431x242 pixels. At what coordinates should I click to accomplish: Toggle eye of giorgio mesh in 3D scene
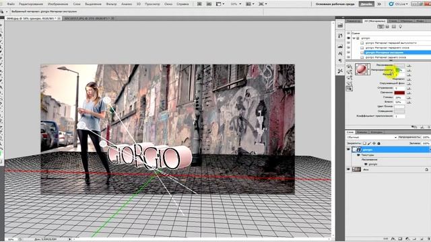(x=349, y=38)
